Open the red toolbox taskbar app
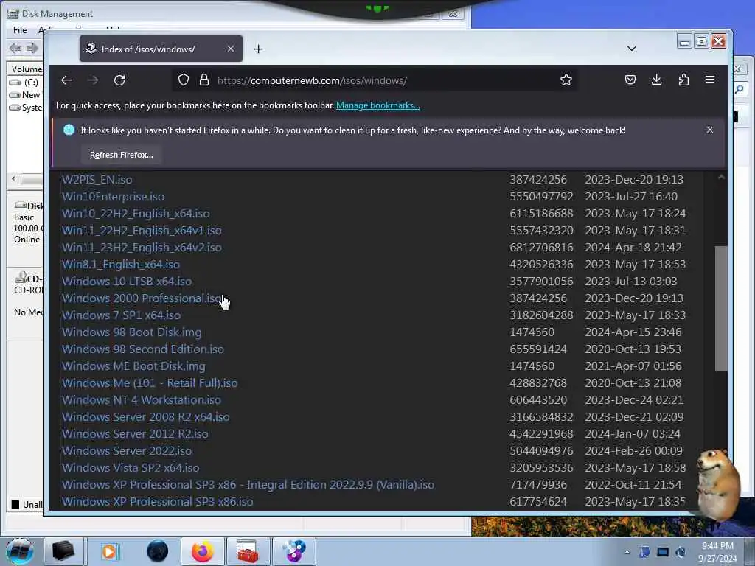This screenshot has height=566, width=755. pos(248,551)
